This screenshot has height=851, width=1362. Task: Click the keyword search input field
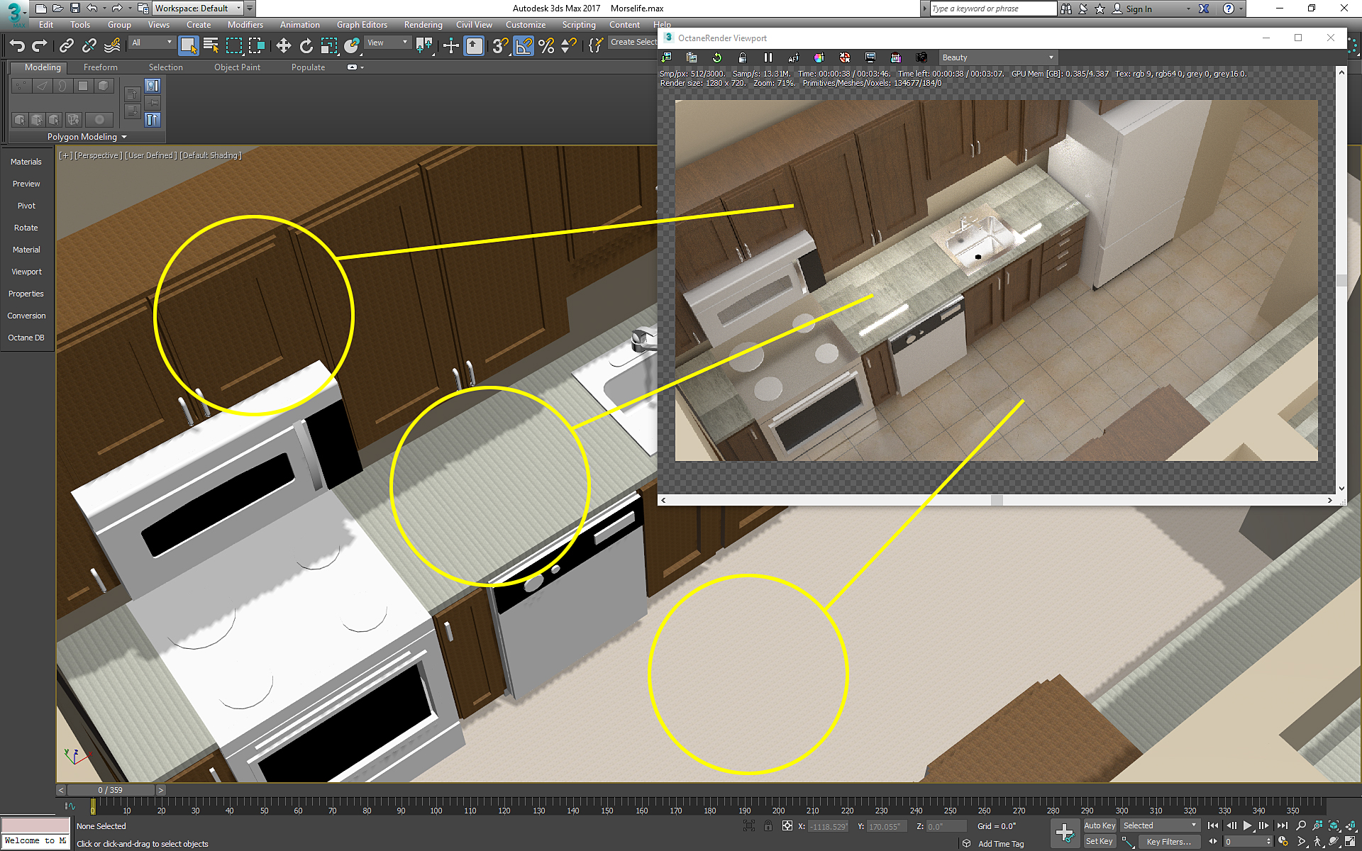click(x=992, y=9)
